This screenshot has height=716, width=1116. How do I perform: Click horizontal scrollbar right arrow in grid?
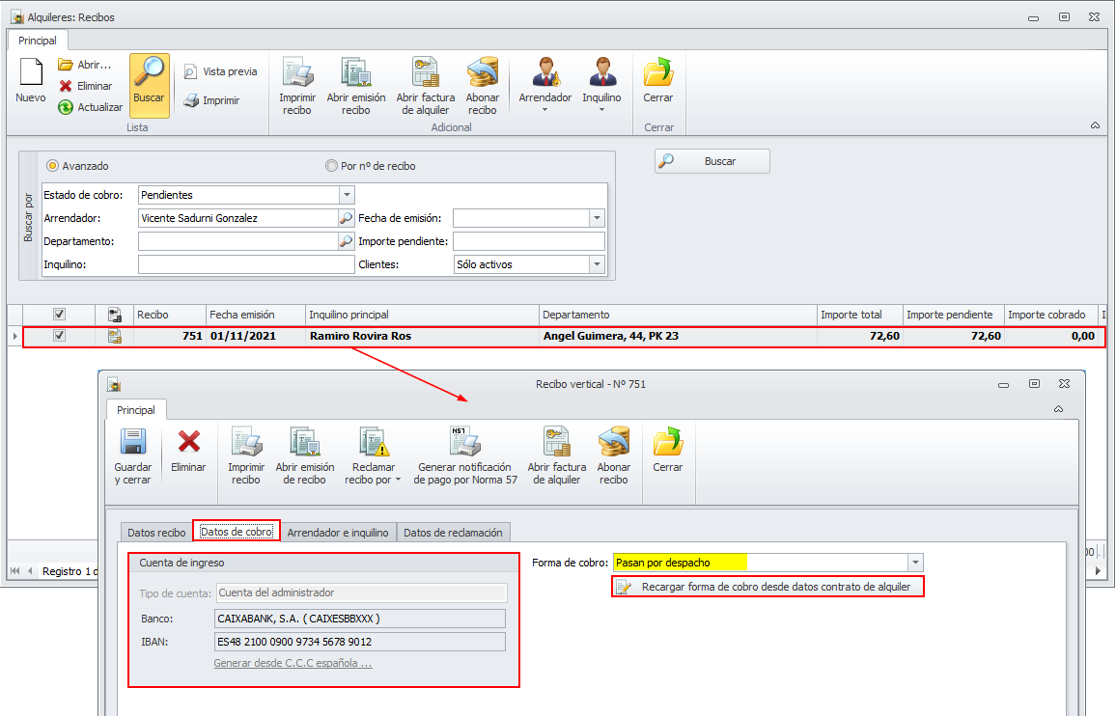coord(1098,571)
